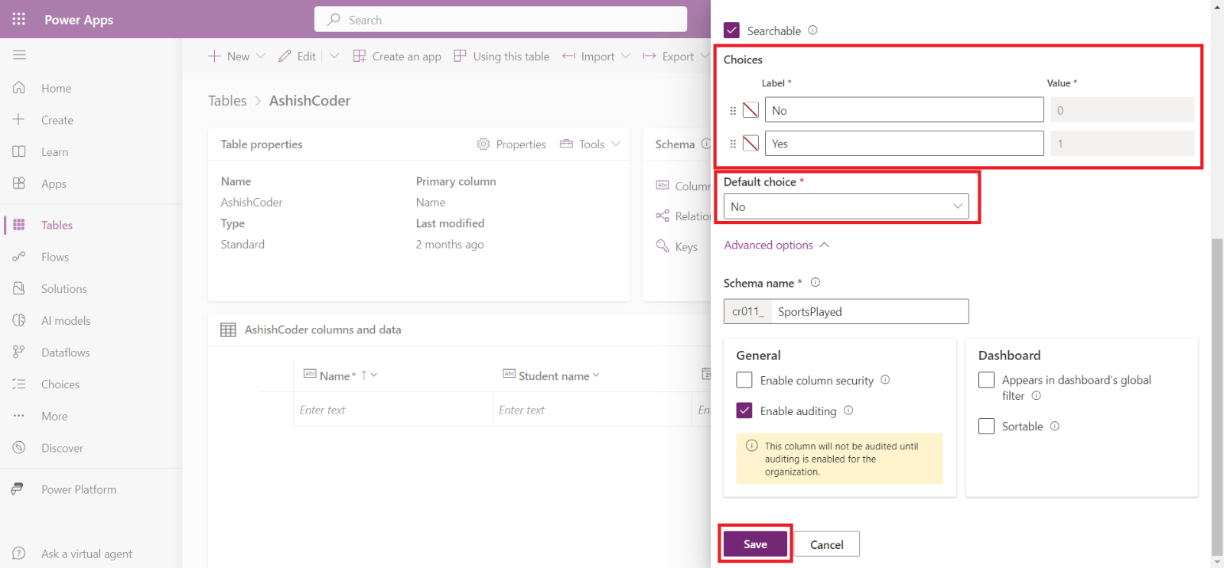Screen dimensions: 1224x568
Task: Tick the Sortable checkbox
Action: click(x=987, y=426)
